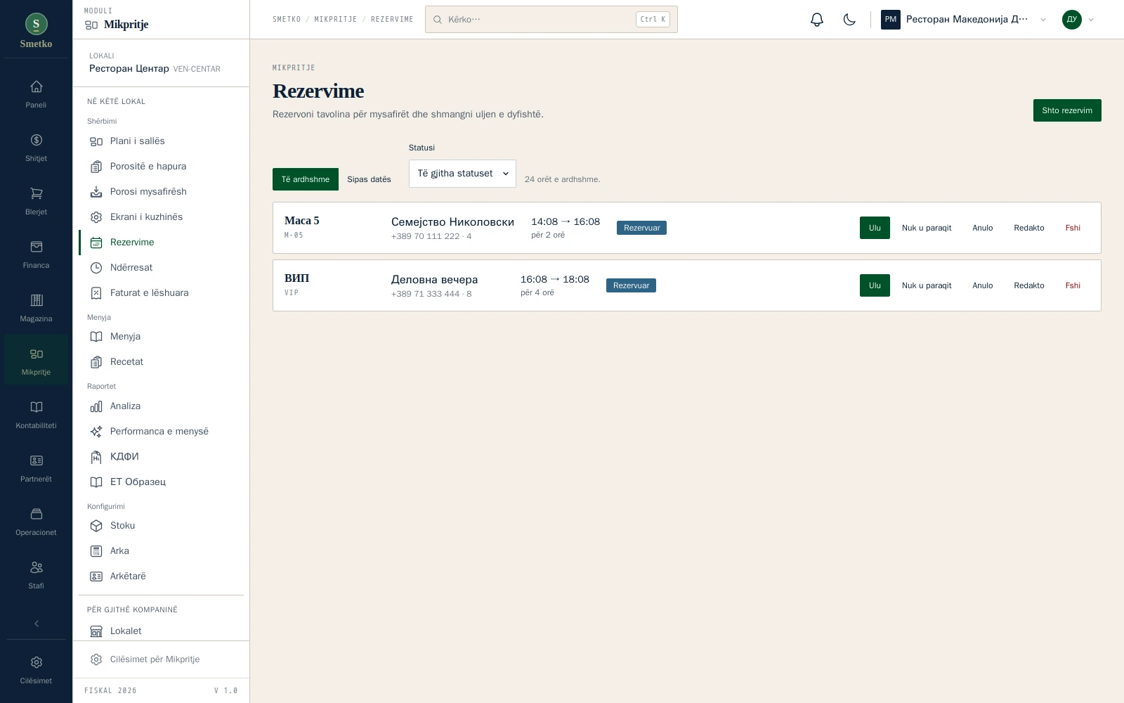This screenshot has width=1124, height=703.
Task: Collapse the sidebar with the chevron
Action: (x=36, y=624)
